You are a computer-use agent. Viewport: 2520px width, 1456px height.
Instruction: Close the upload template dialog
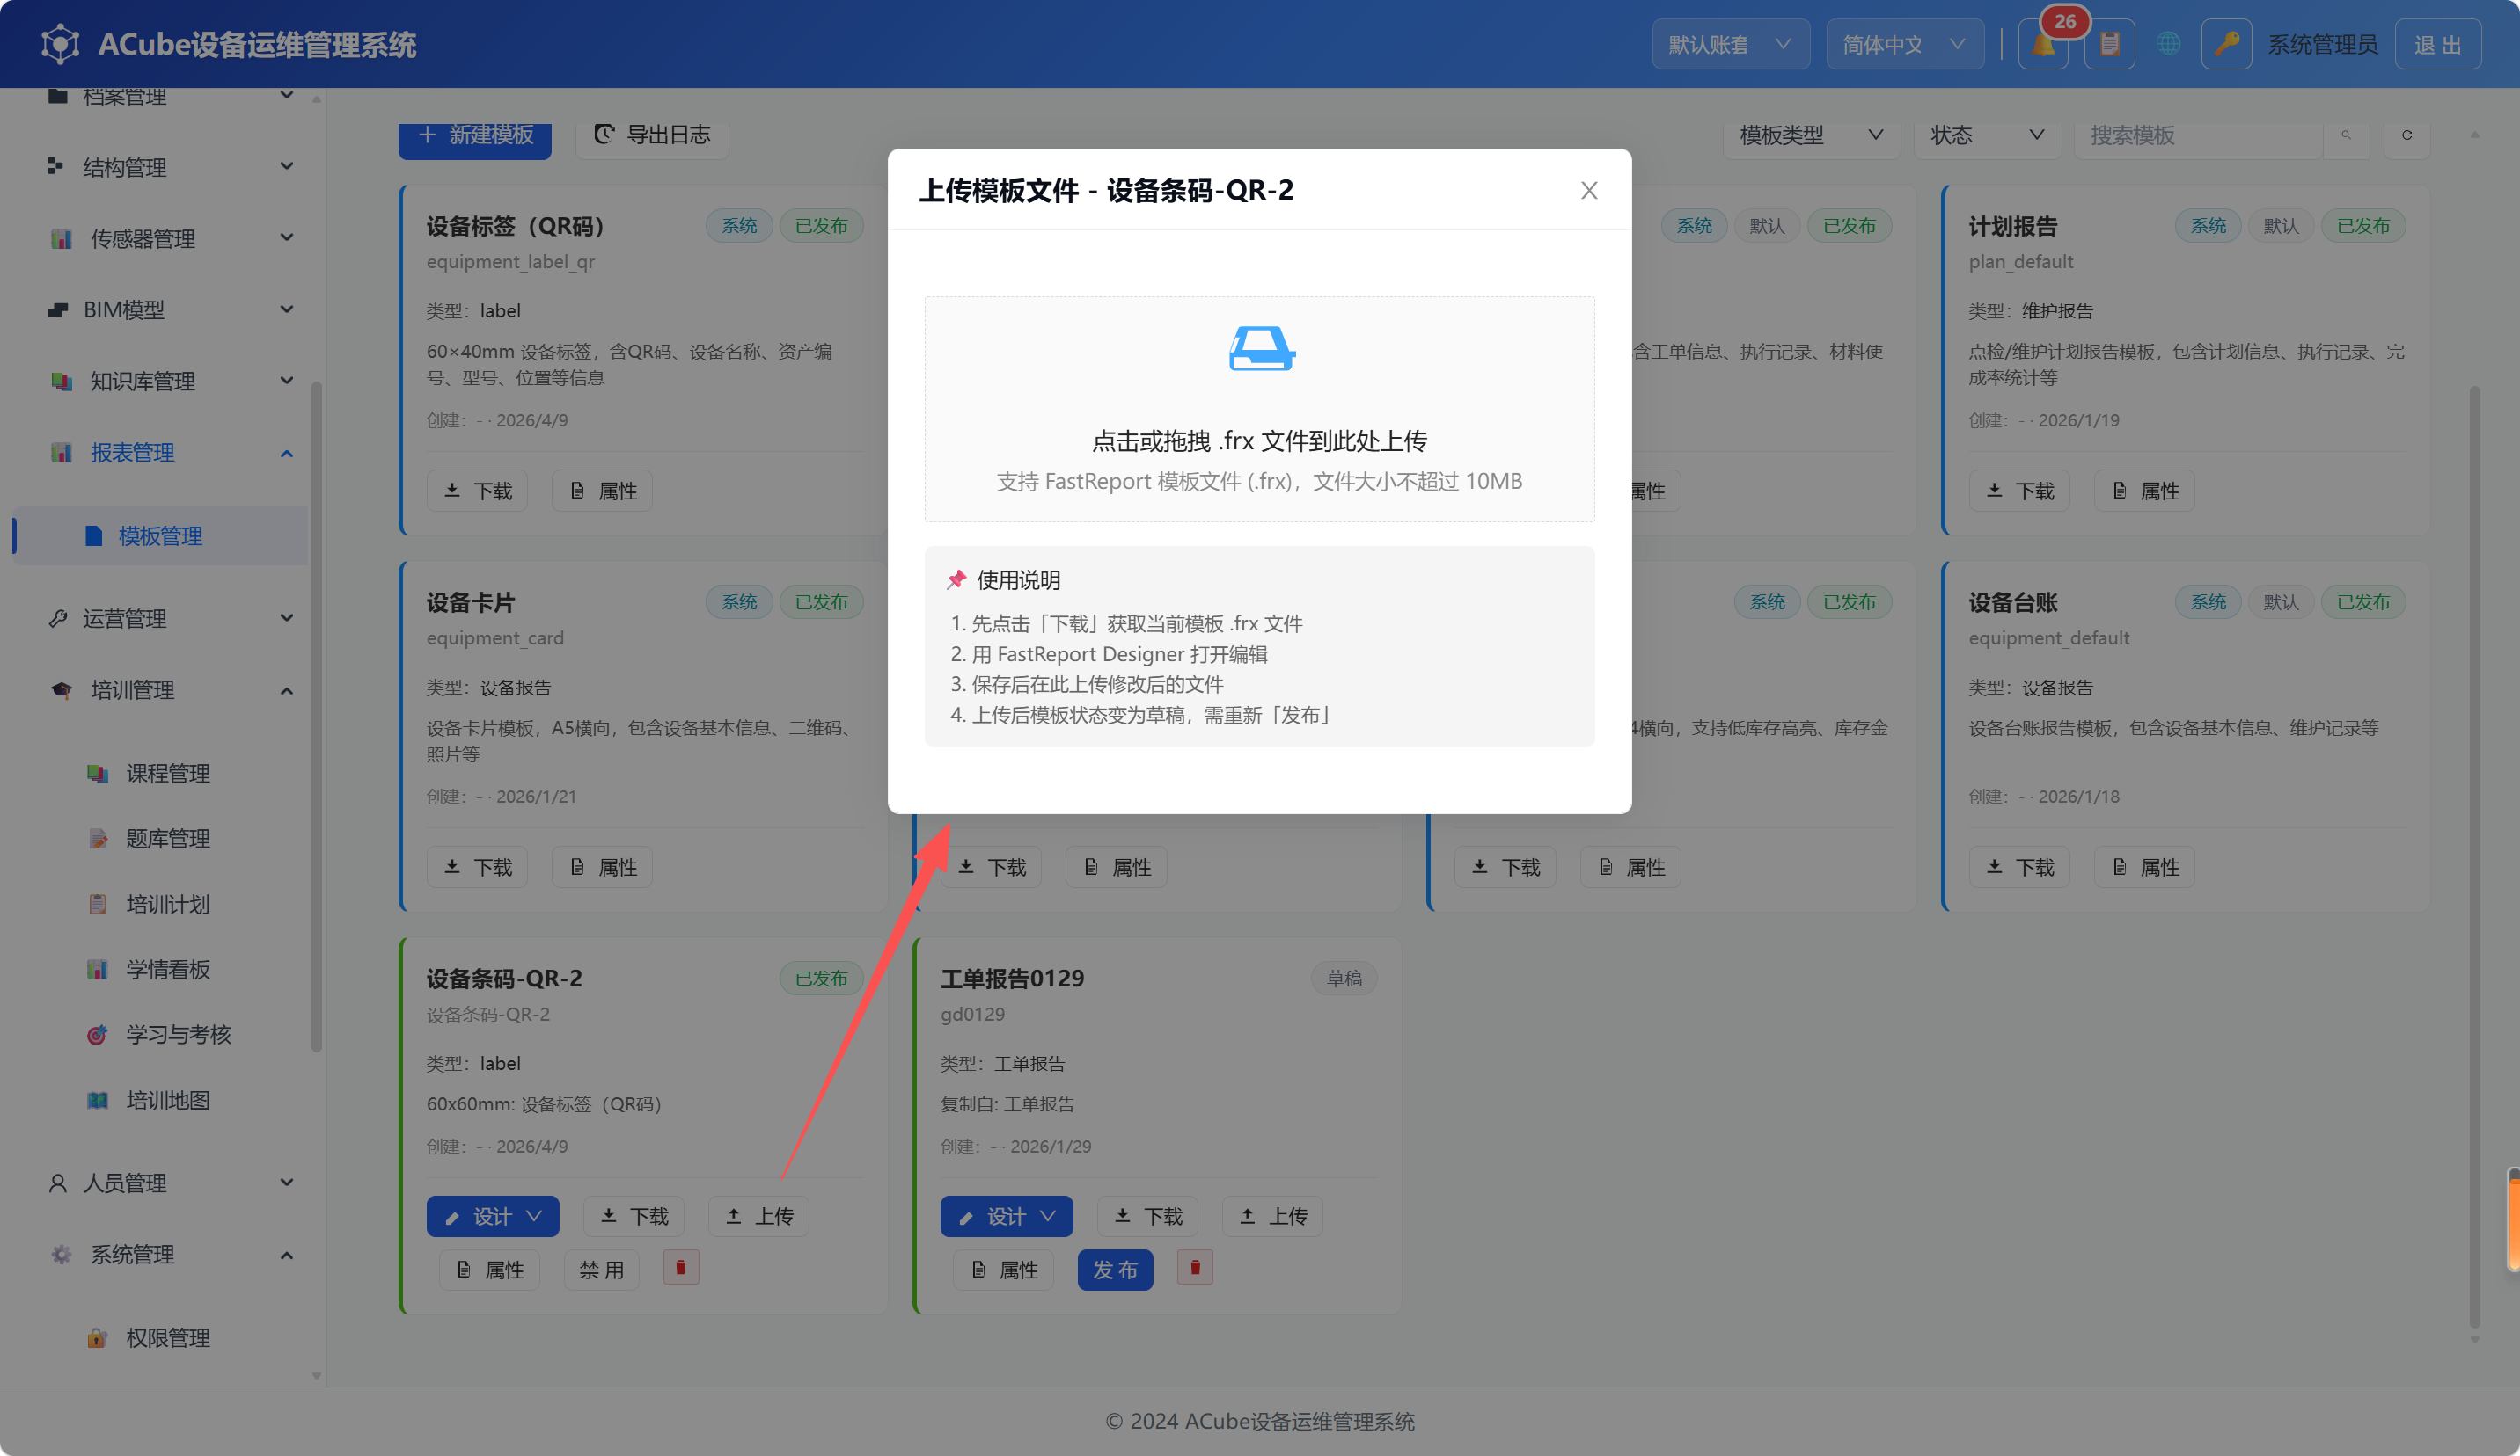(1588, 190)
